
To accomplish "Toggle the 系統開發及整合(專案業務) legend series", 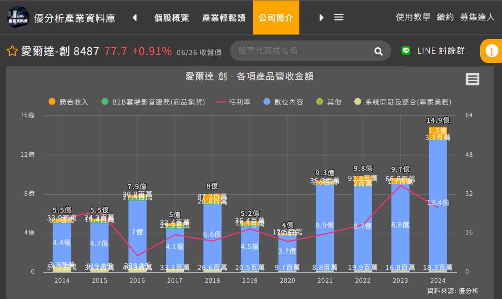I will 403,102.
